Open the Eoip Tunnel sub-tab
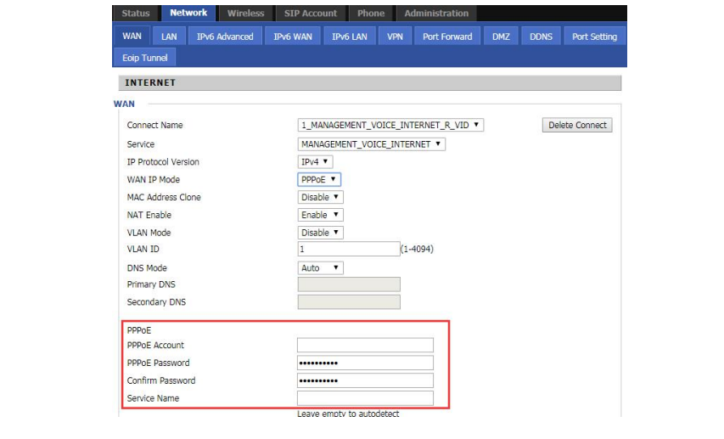This screenshot has height=439, width=724. click(x=144, y=58)
